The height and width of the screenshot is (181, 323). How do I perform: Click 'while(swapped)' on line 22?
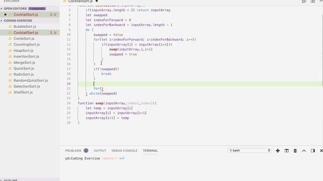click(x=103, y=94)
